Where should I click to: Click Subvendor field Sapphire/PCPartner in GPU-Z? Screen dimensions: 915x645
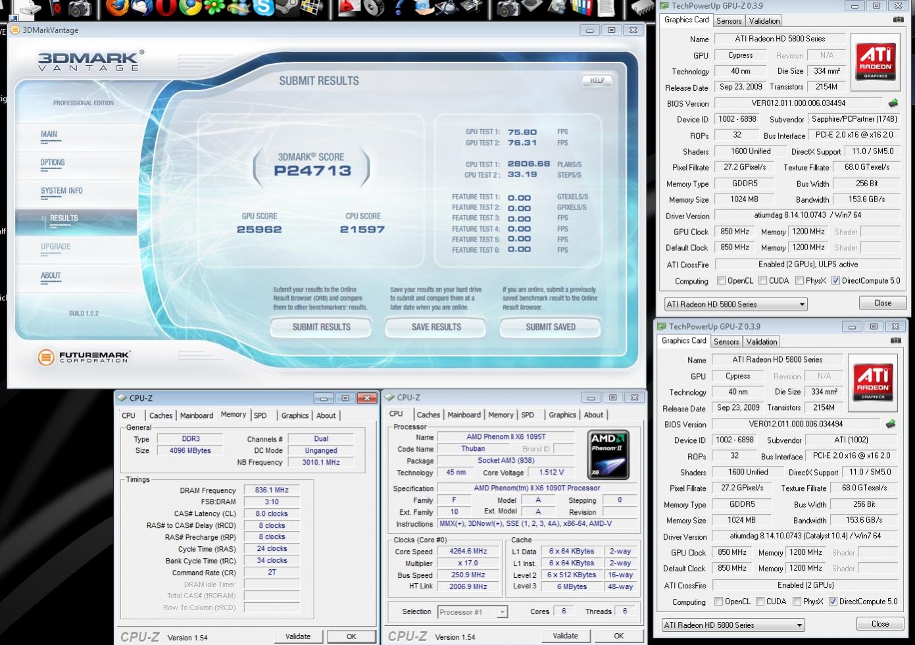tap(854, 119)
